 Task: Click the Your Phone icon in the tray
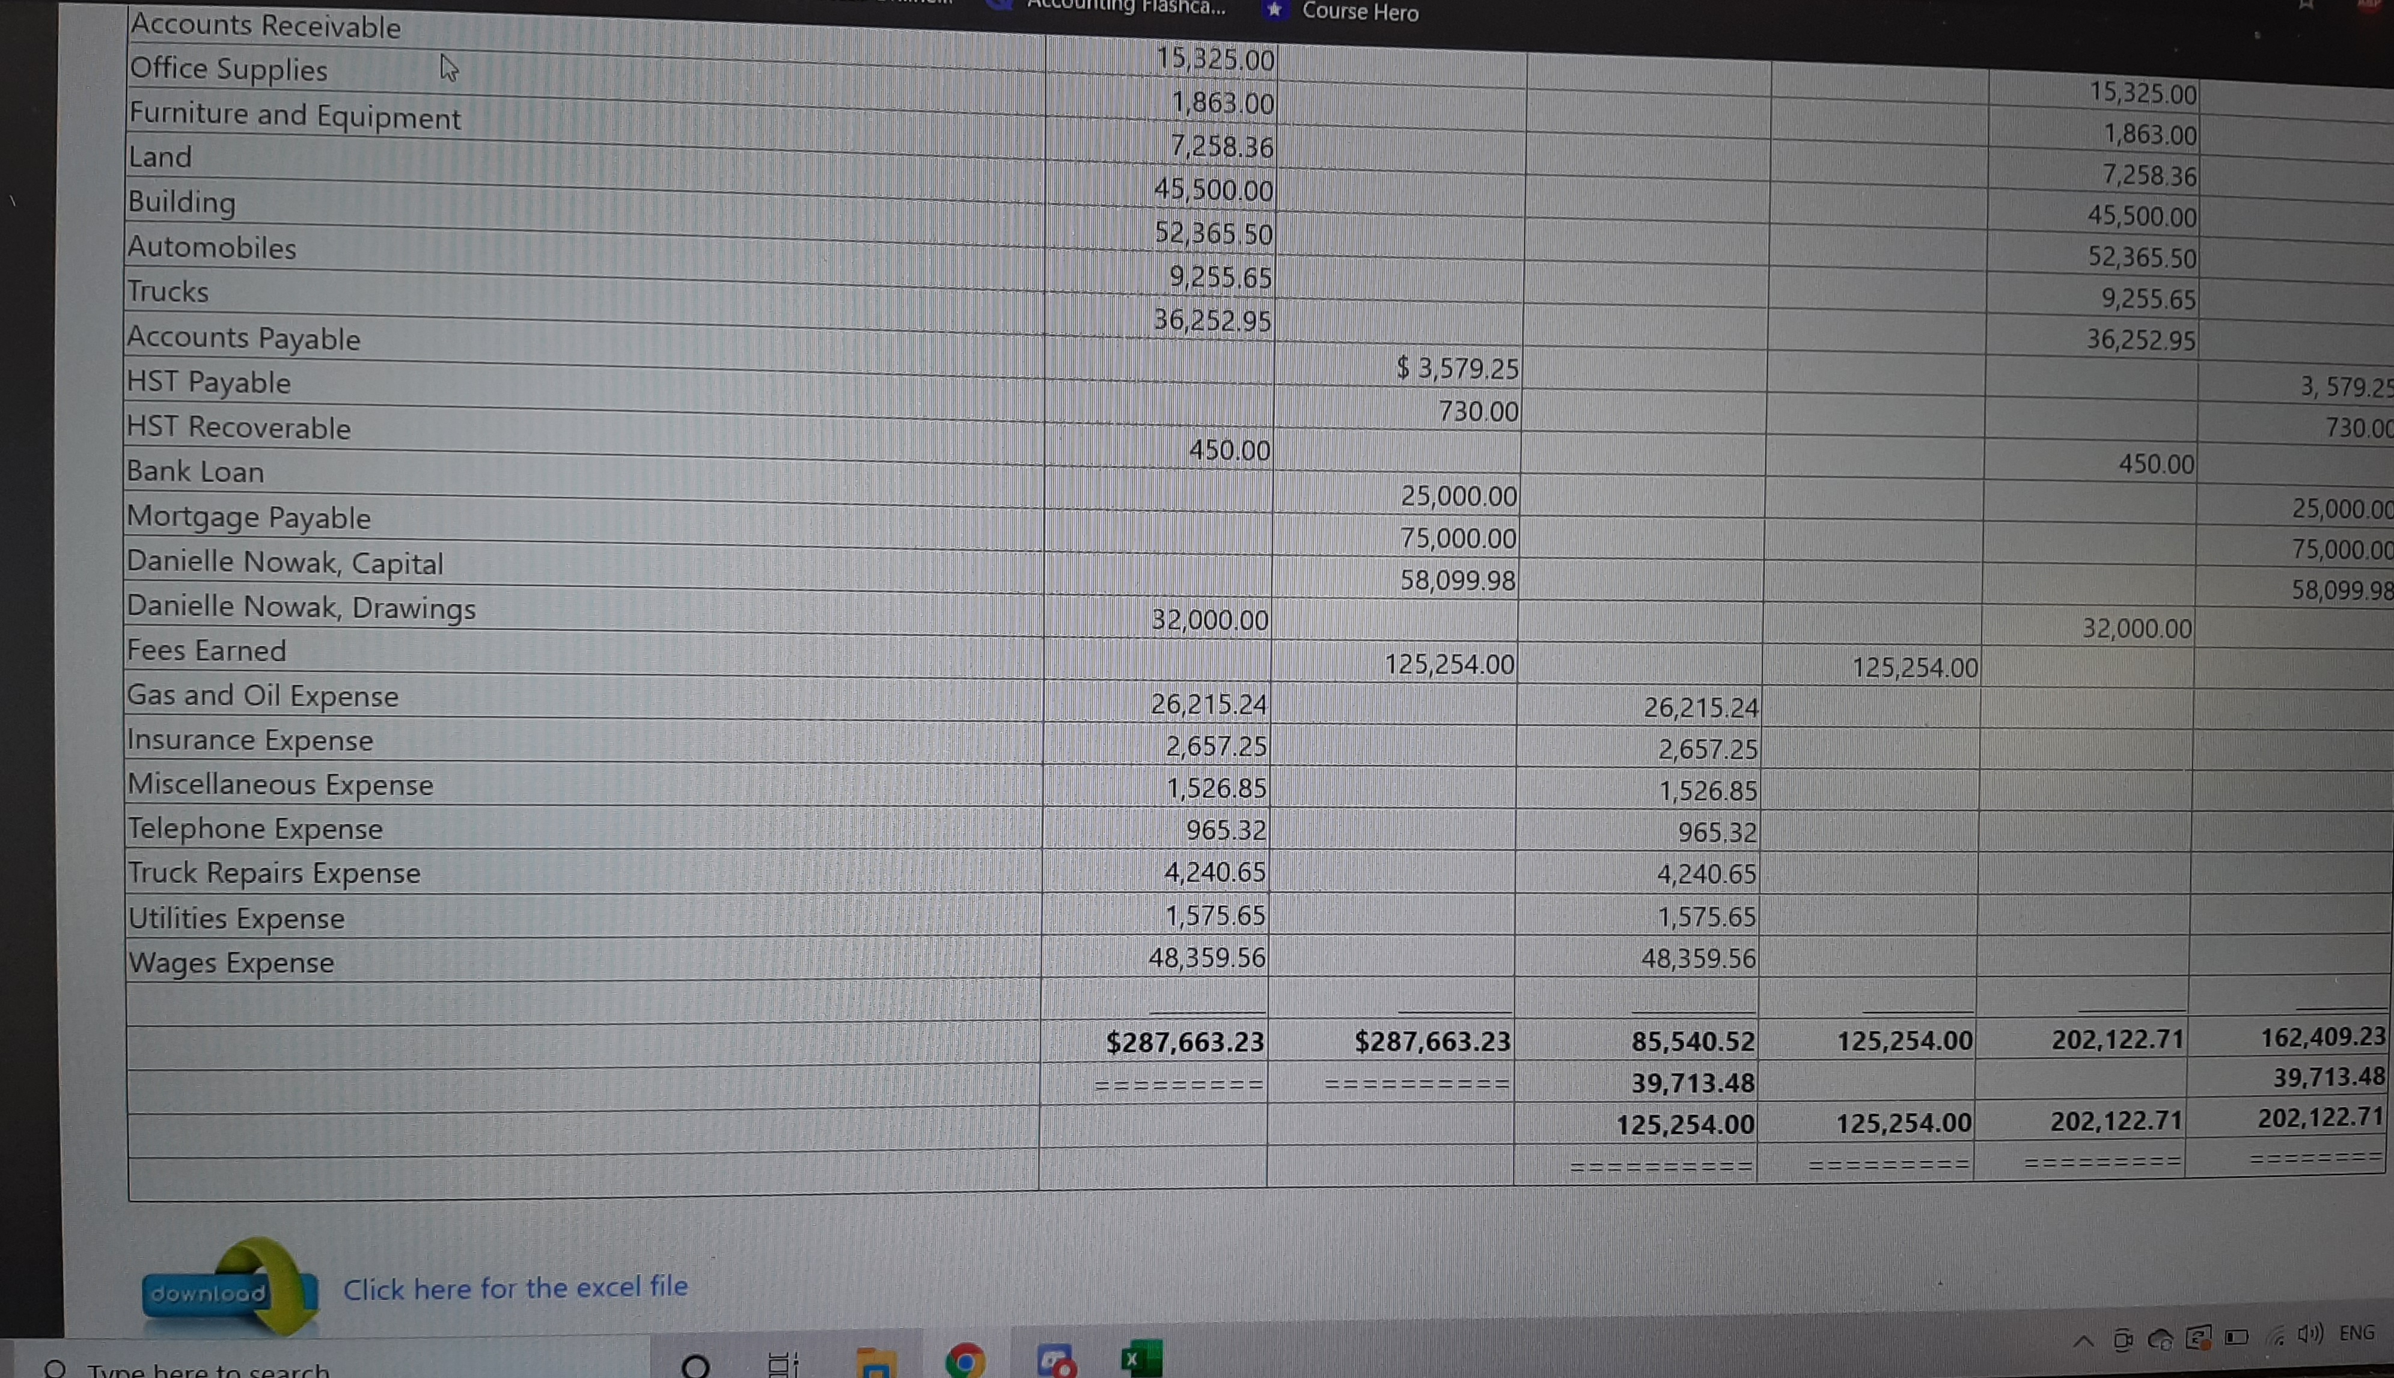click(2124, 1337)
